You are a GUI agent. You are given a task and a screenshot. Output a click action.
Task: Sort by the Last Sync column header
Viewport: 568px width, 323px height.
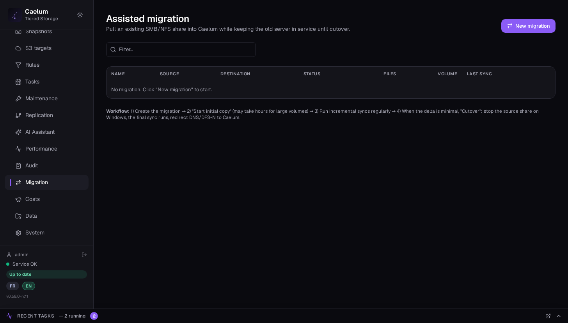479,74
